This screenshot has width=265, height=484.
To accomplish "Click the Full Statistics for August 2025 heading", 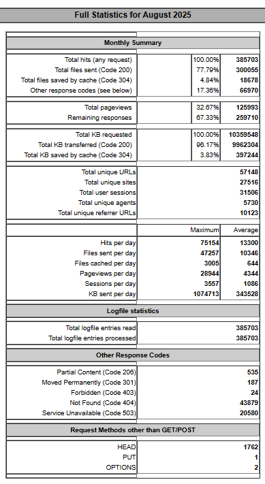I will (132, 15).
